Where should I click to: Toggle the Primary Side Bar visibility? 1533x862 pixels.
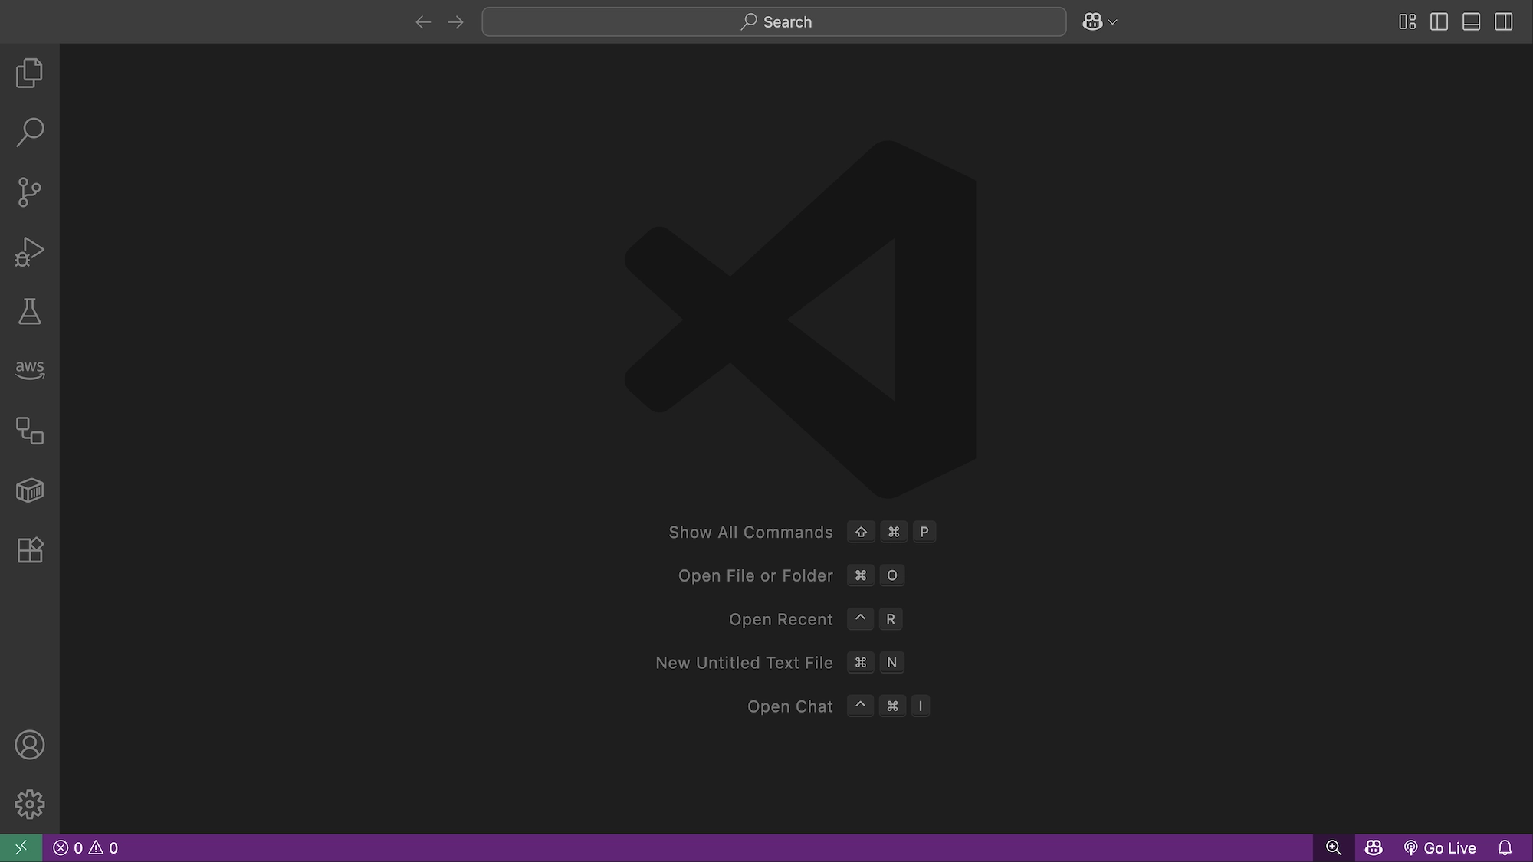[1439, 21]
